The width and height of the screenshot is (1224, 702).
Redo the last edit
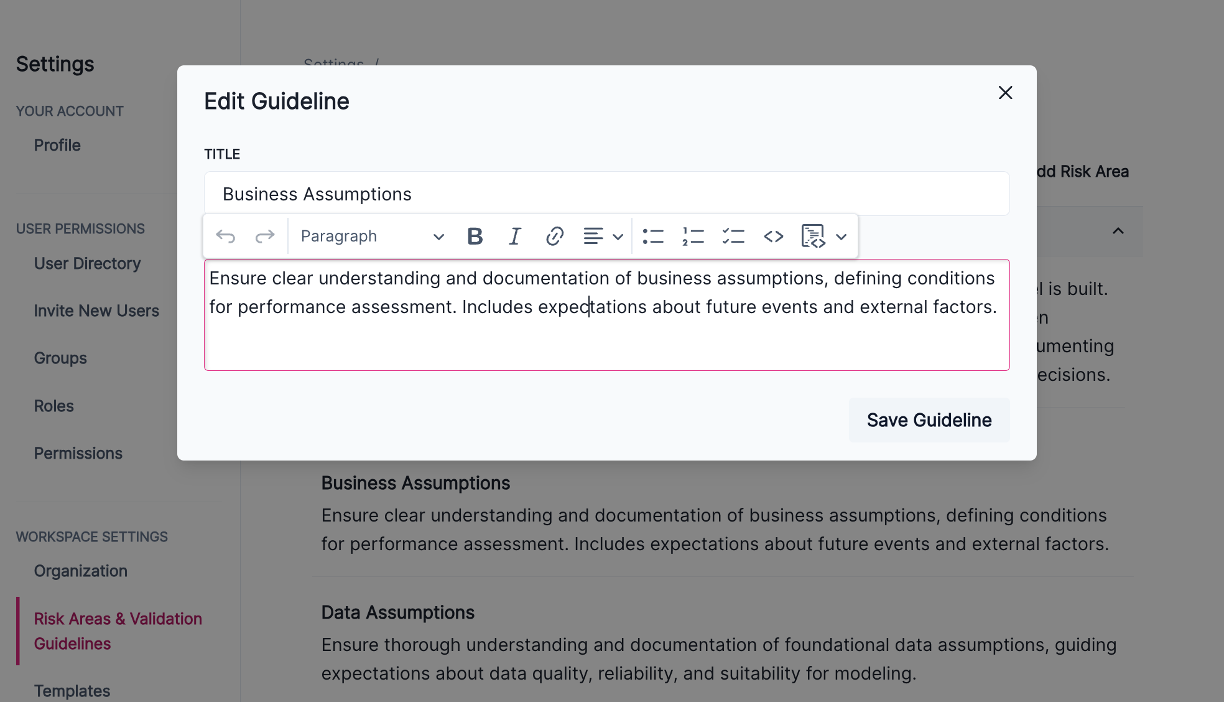tap(266, 236)
